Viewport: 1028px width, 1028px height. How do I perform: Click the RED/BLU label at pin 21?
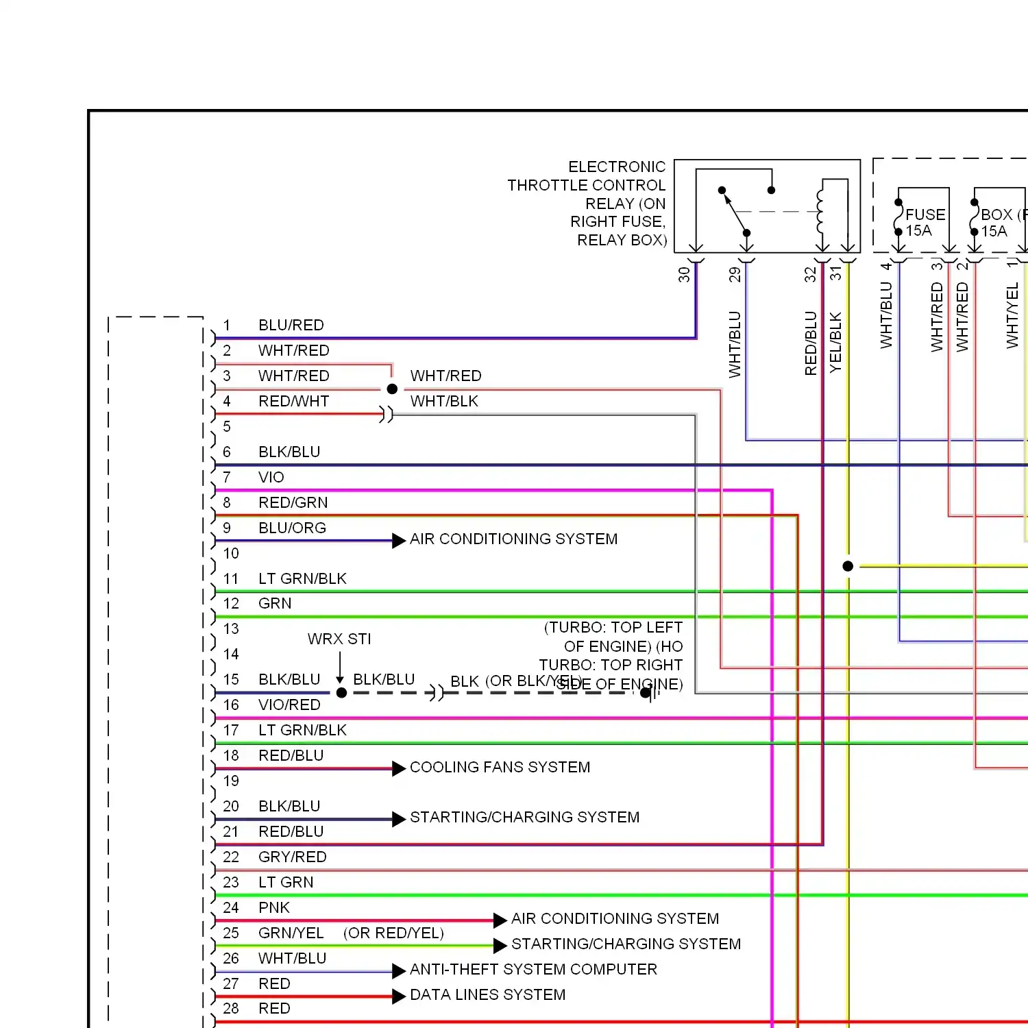click(291, 831)
